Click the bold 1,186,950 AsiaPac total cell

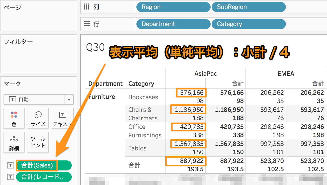[x=229, y=110]
